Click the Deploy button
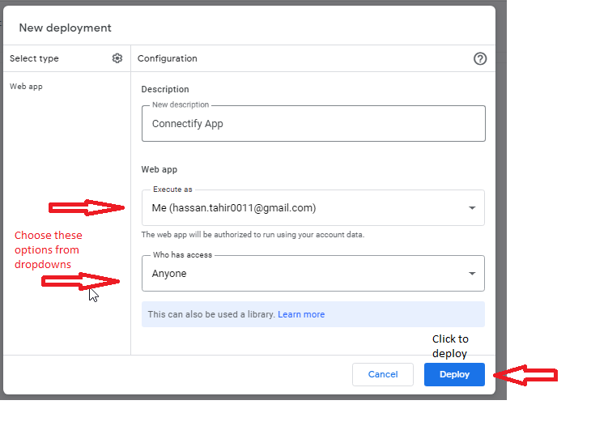The width and height of the screenshot is (591, 426). click(454, 374)
